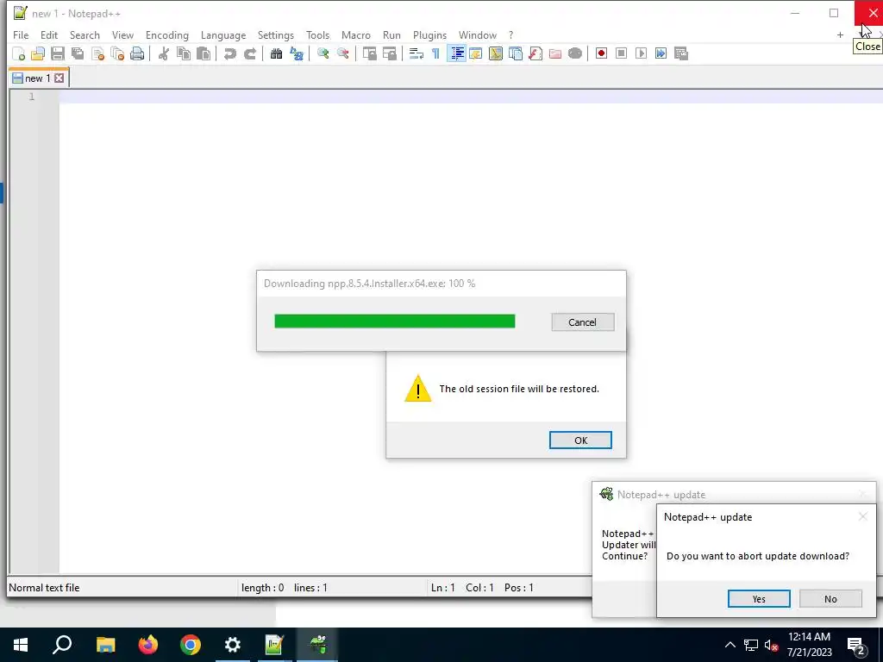This screenshot has width=883, height=662.
Task: Click Yes to abort update download
Action: click(759, 599)
